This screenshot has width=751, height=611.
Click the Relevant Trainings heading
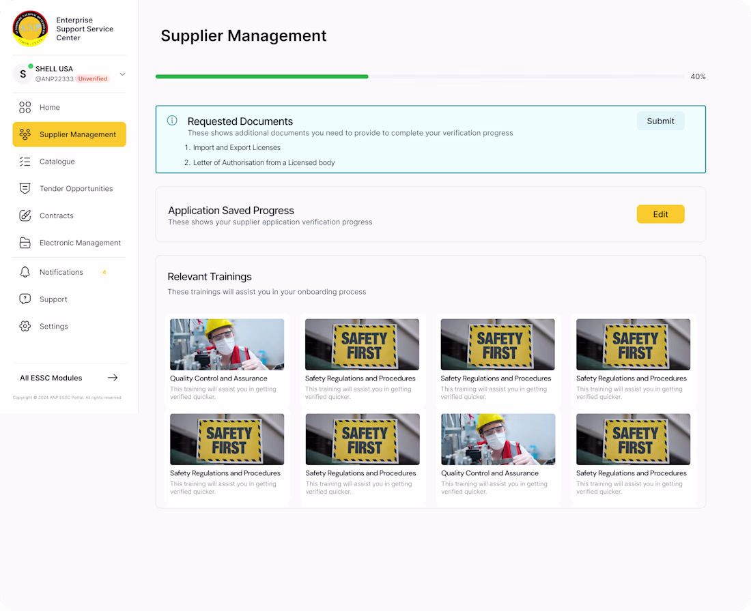point(210,277)
